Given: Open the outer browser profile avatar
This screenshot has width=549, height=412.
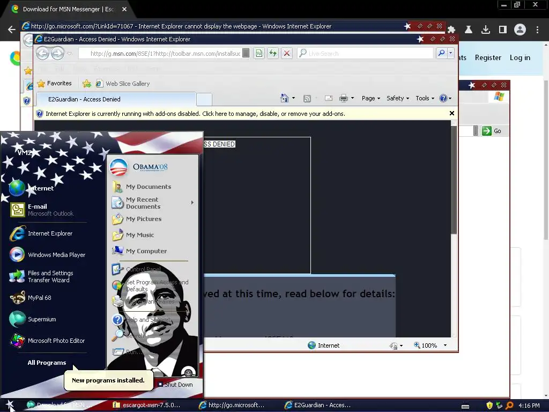Looking at the screenshot, I should tap(520, 30).
